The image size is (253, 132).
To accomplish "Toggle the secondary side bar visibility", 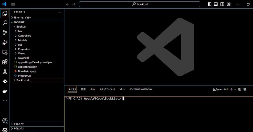I will tap(222, 4).
